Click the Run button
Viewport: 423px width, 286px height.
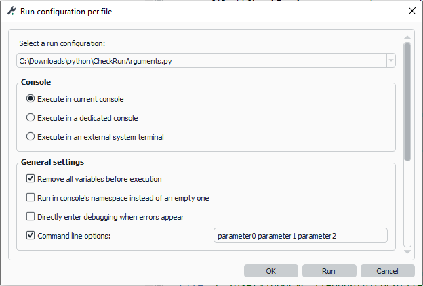[x=329, y=271]
